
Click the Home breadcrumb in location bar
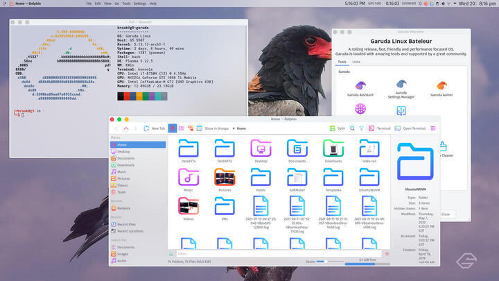[241, 128]
